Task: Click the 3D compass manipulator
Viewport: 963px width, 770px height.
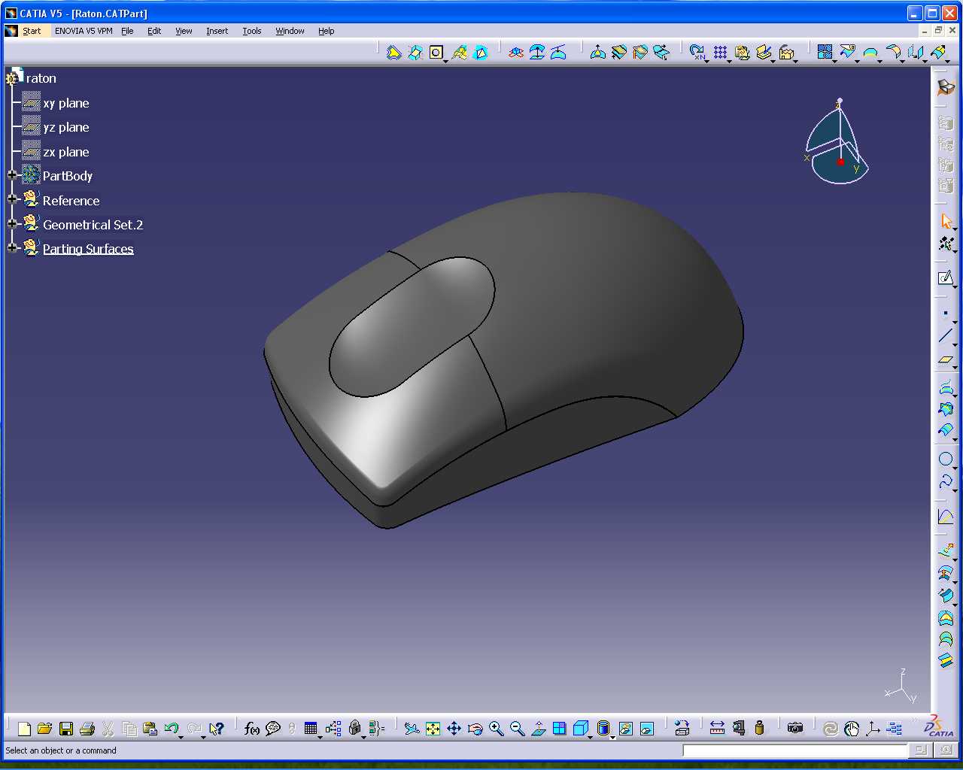Action: (x=837, y=143)
